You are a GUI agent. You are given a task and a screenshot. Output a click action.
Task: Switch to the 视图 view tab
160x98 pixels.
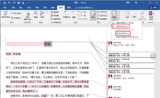(x=69, y=8)
